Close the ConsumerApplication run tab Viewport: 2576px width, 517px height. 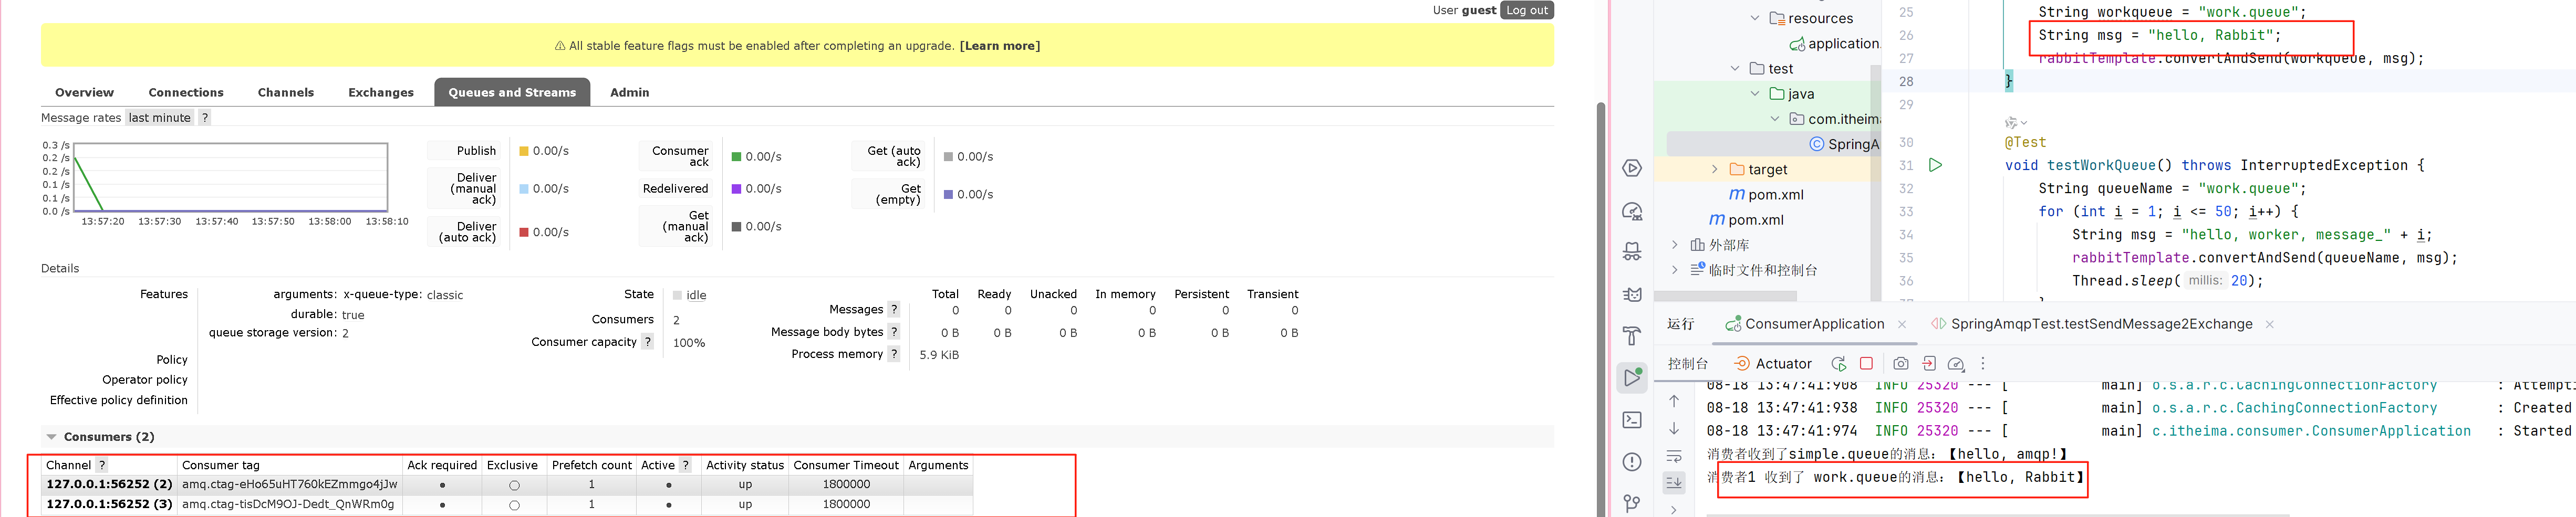[x=1901, y=324]
